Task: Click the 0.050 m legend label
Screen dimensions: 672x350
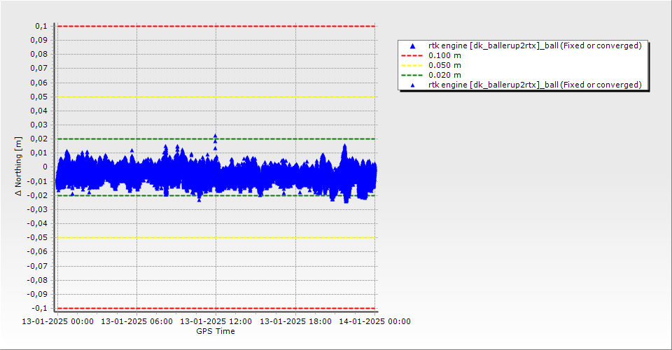Action: tap(445, 65)
